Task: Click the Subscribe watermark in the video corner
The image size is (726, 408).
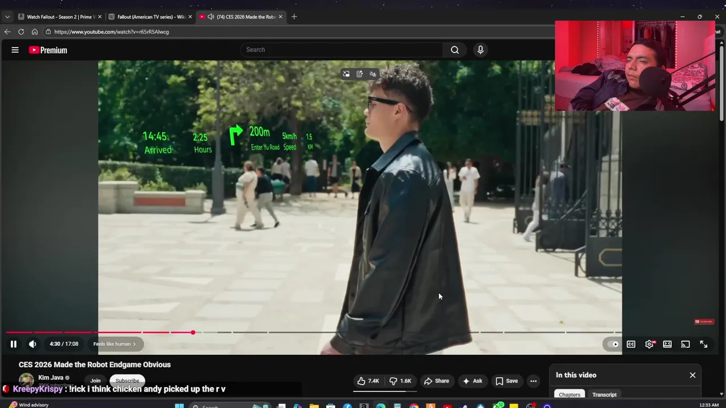Action: coord(704,322)
